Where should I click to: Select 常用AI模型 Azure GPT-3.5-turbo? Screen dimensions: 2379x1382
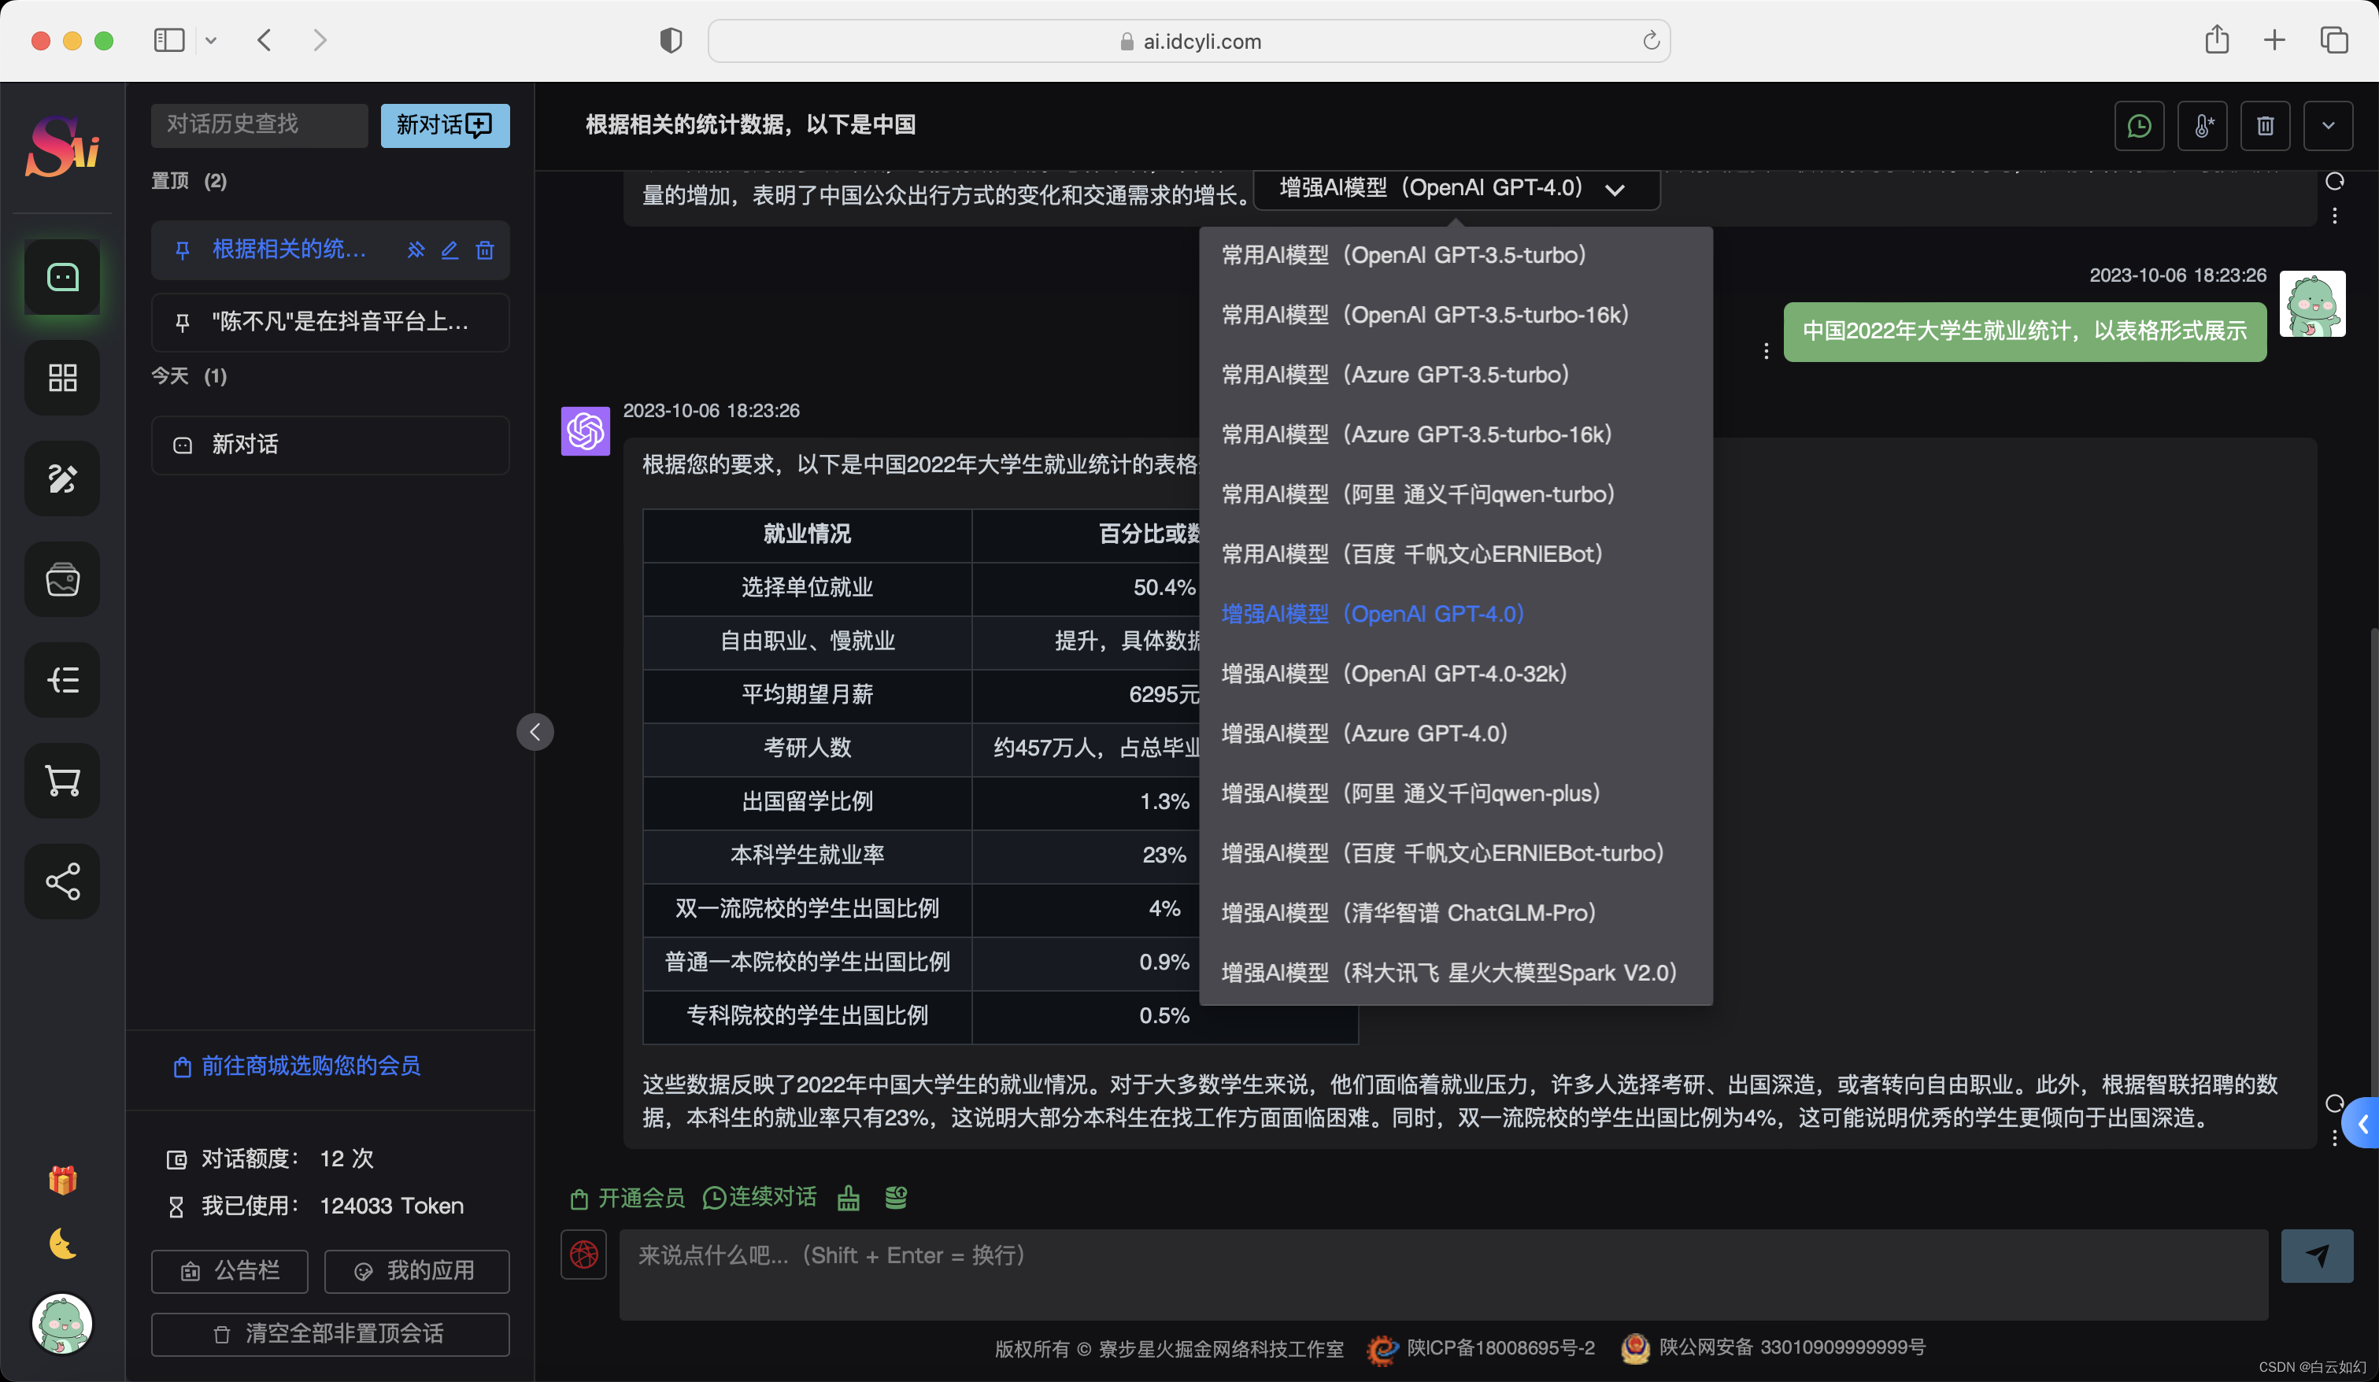(1456, 375)
